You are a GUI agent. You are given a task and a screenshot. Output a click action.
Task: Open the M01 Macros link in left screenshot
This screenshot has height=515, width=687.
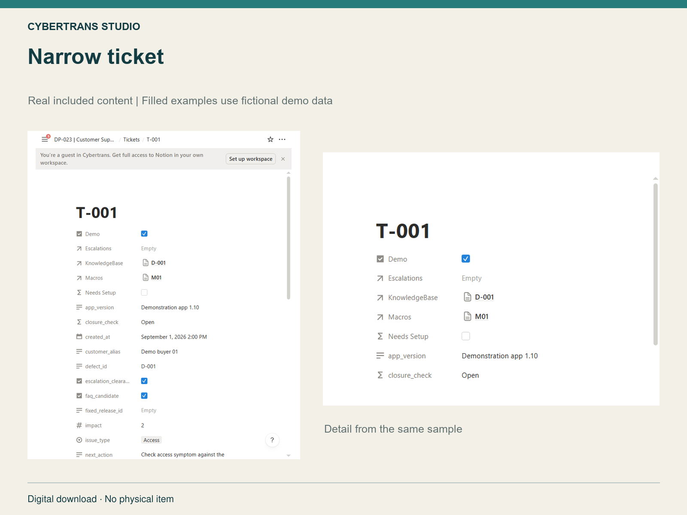[156, 278]
